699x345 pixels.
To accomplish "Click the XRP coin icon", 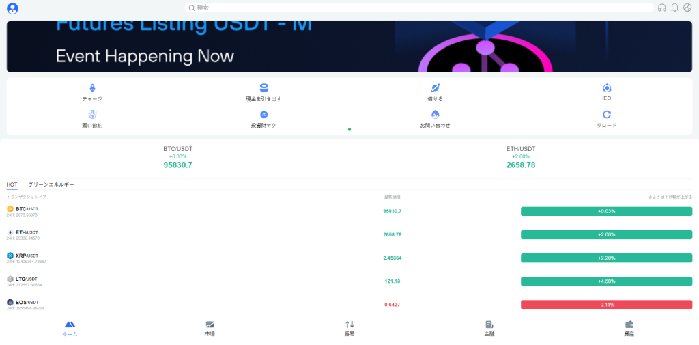I will [x=10, y=256].
